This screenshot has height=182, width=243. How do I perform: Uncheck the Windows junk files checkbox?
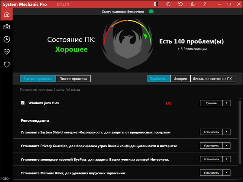pyautogui.click(x=23, y=103)
